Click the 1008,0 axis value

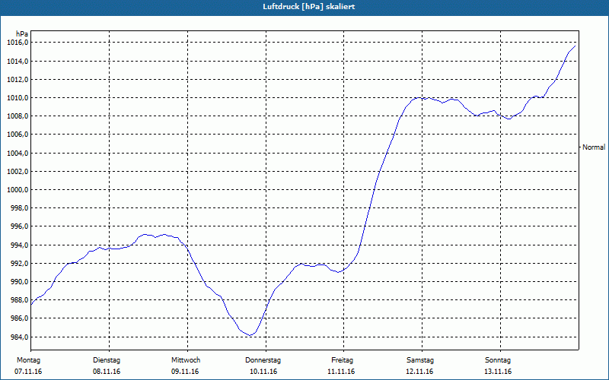tap(18, 116)
